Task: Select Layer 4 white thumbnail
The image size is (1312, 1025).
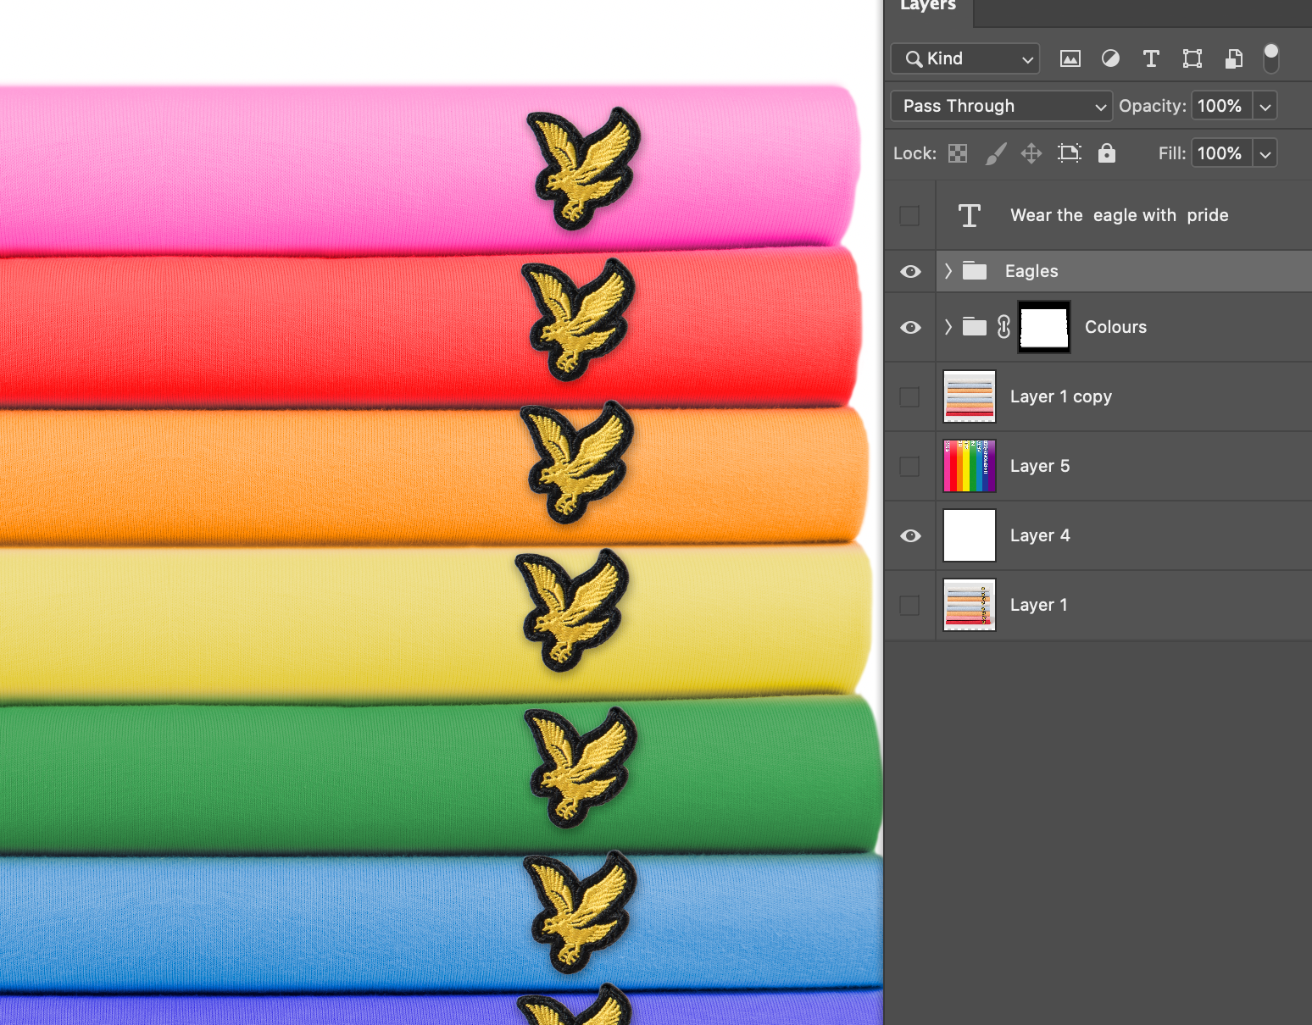Action: (x=970, y=535)
